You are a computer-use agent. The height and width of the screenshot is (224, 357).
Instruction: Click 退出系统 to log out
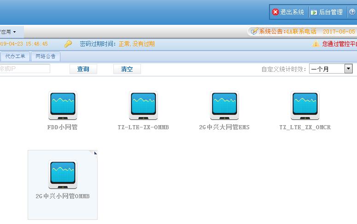[x=292, y=12]
